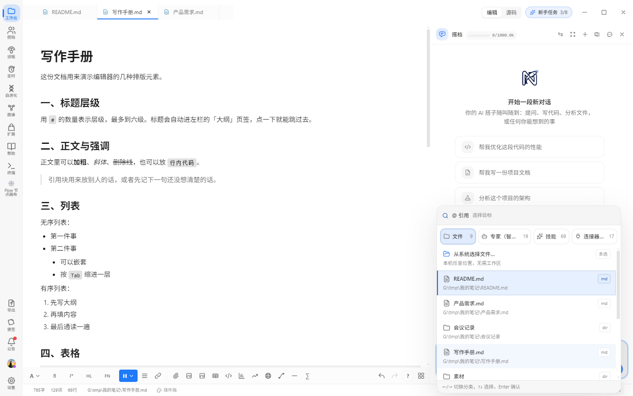Open the 扩展 (extensions) sidebar item
The width and height of the screenshot is (633, 396).
click(11, 129)
